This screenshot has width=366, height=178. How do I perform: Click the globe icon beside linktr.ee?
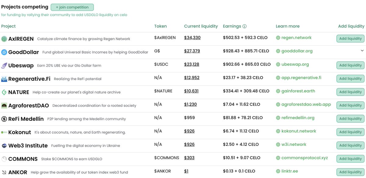pyautogui.click(x=278, y=171)
